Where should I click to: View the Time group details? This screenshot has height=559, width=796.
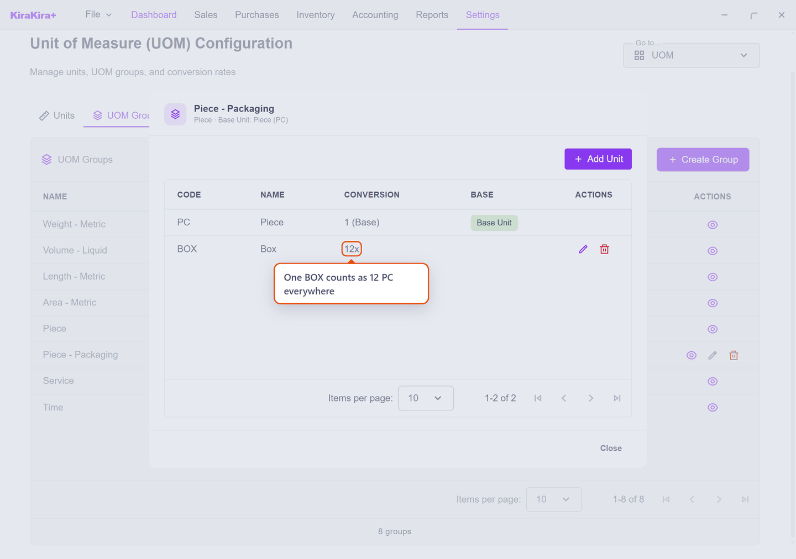click(x=713, y=408)
